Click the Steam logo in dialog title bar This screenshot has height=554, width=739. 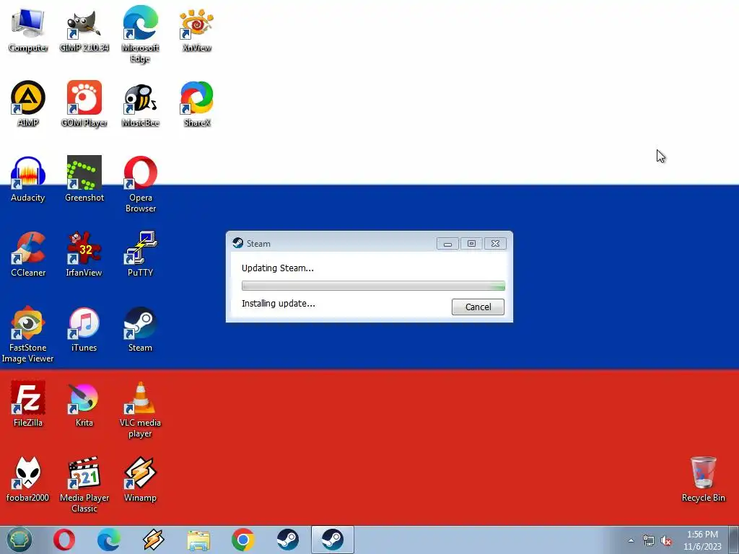pos(237,243)
